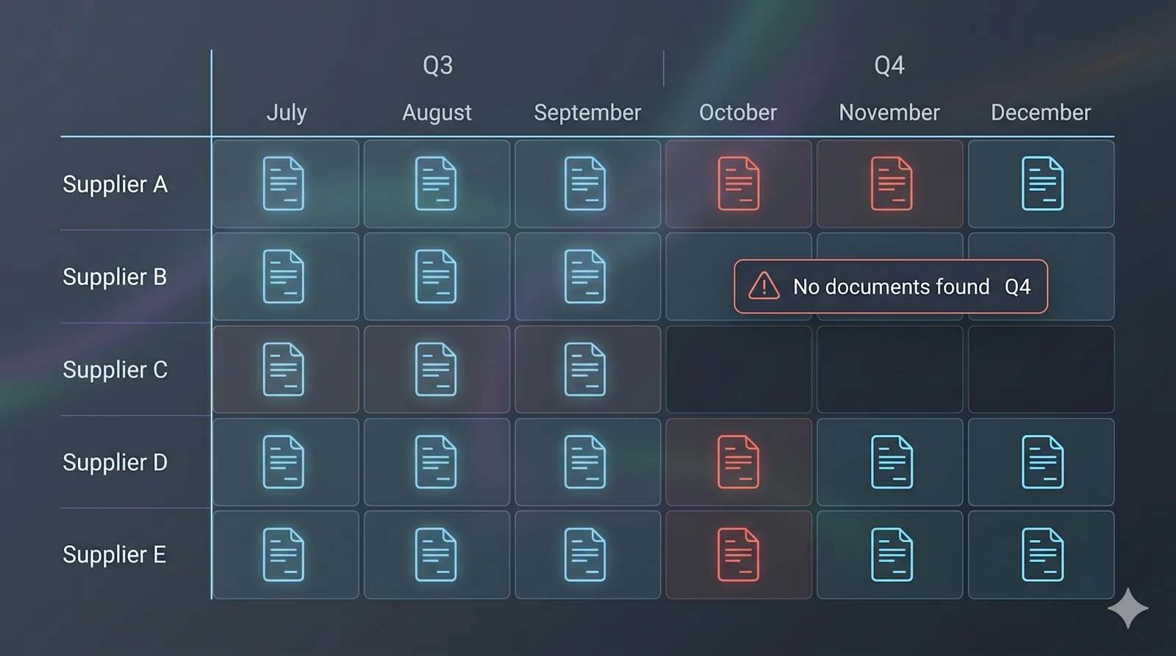Open Supplier E December document
1176x656 pixels.
click(x=1042, y=555)
